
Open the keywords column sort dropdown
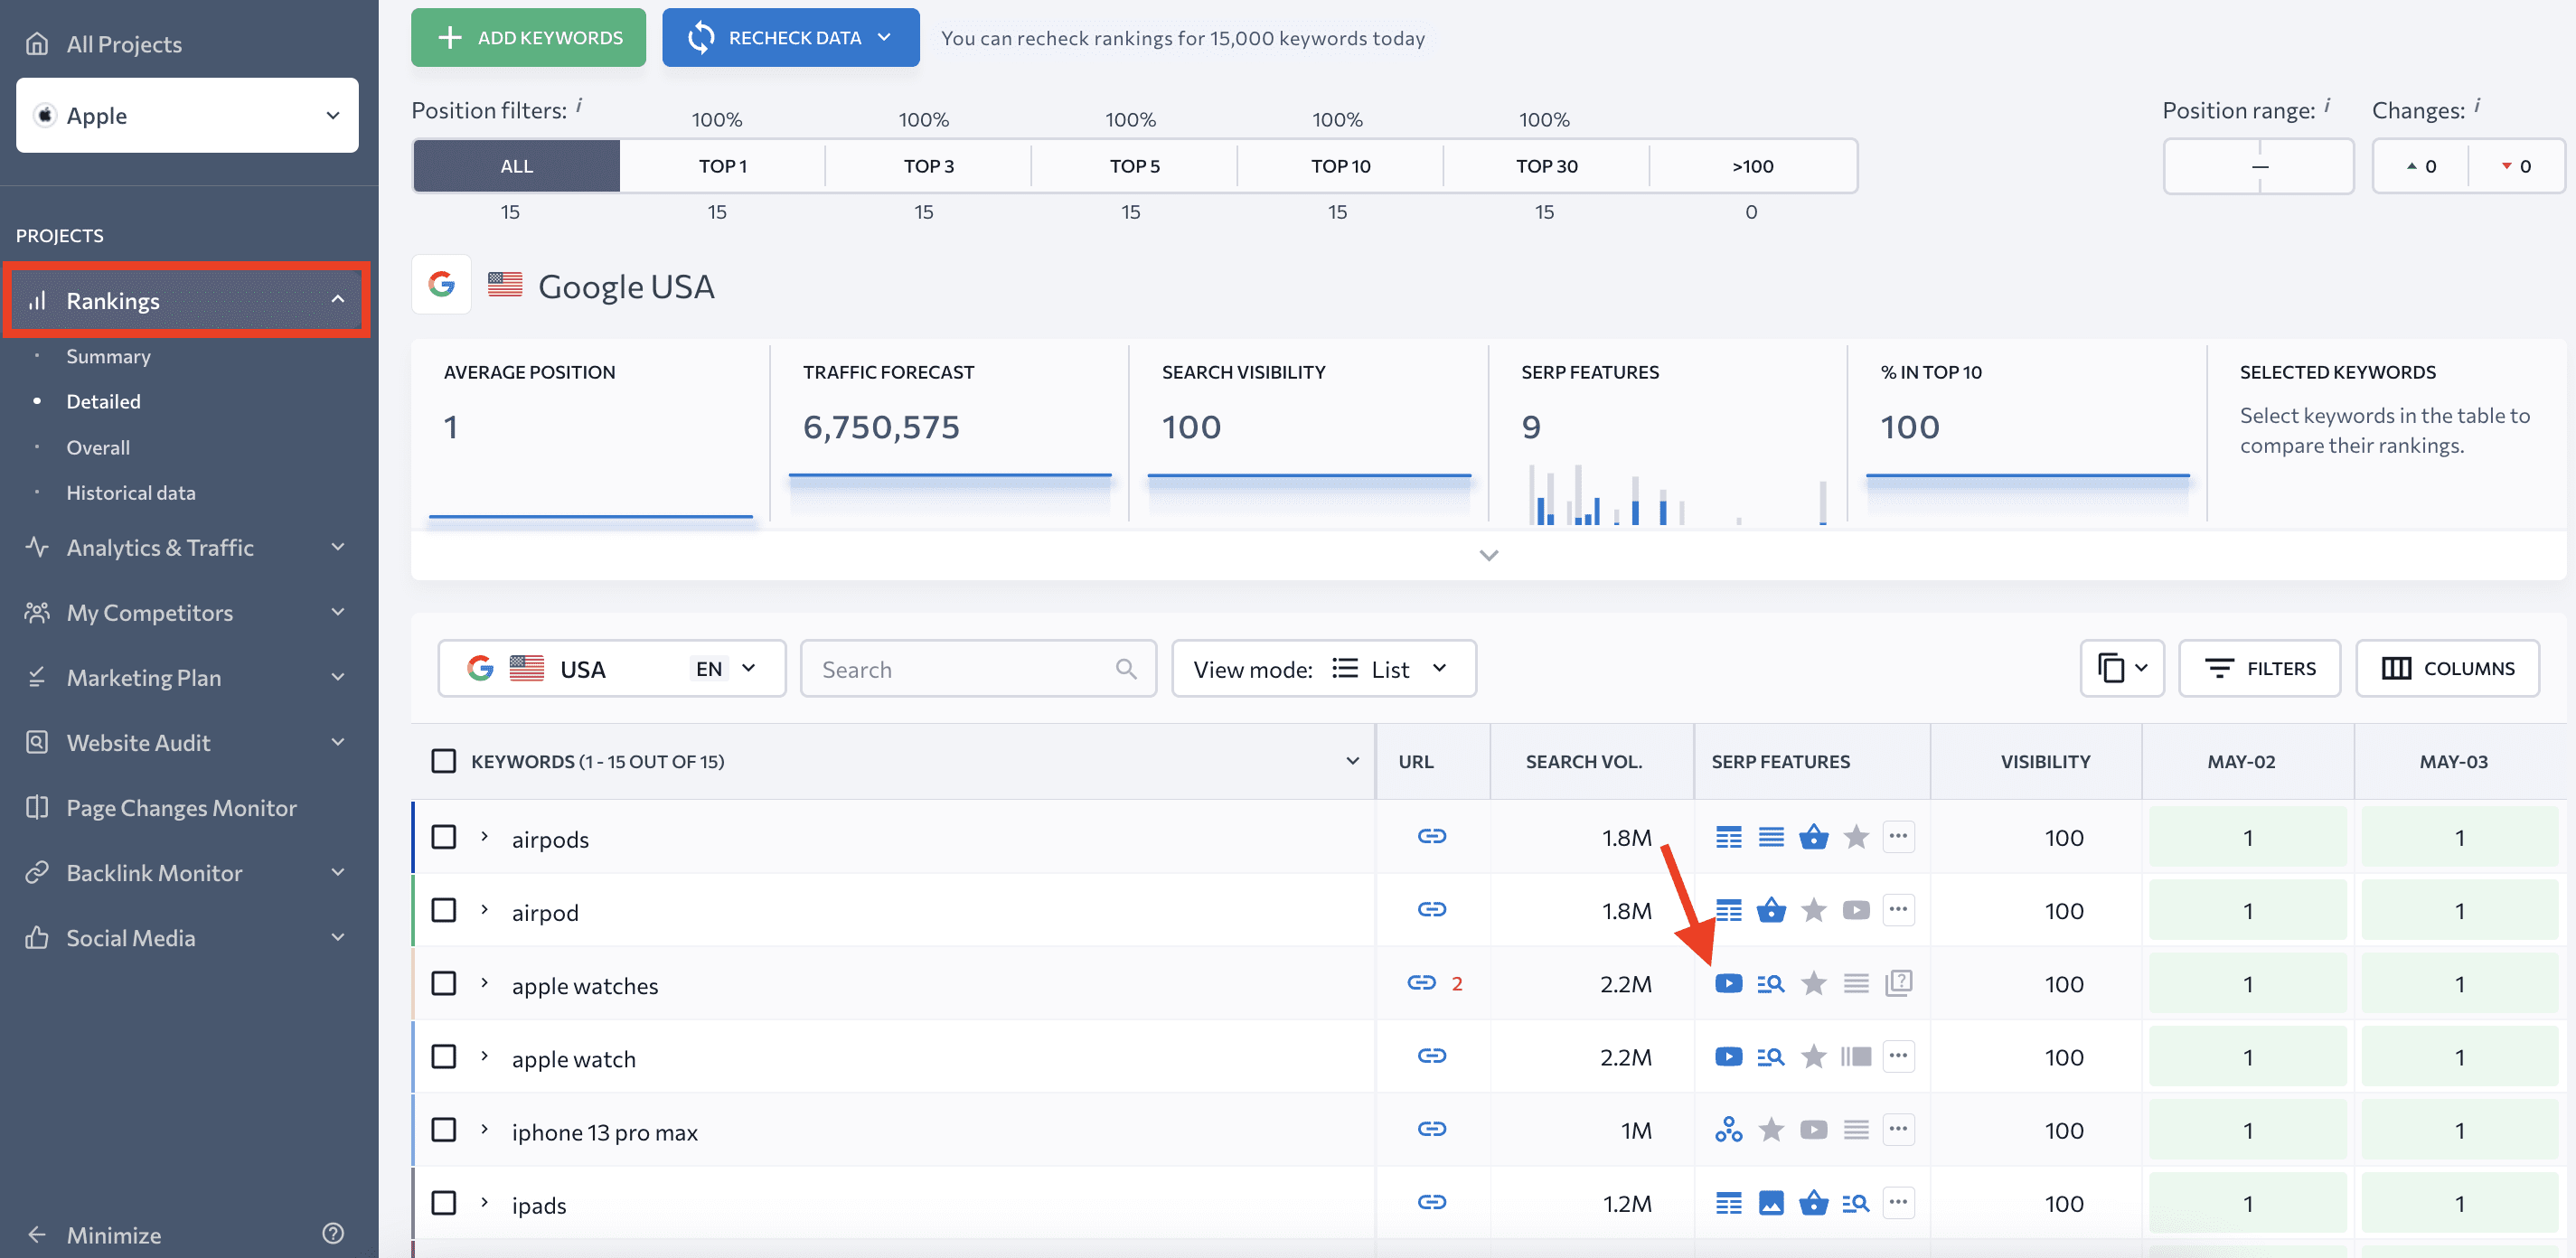[x=1352, y=761]
